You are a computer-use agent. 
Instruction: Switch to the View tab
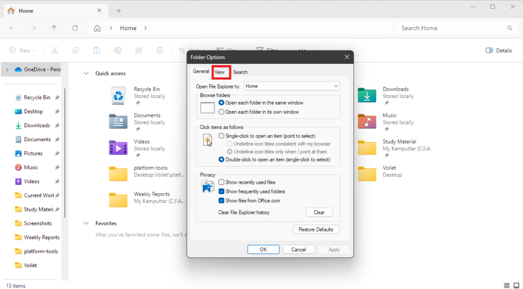220,72
